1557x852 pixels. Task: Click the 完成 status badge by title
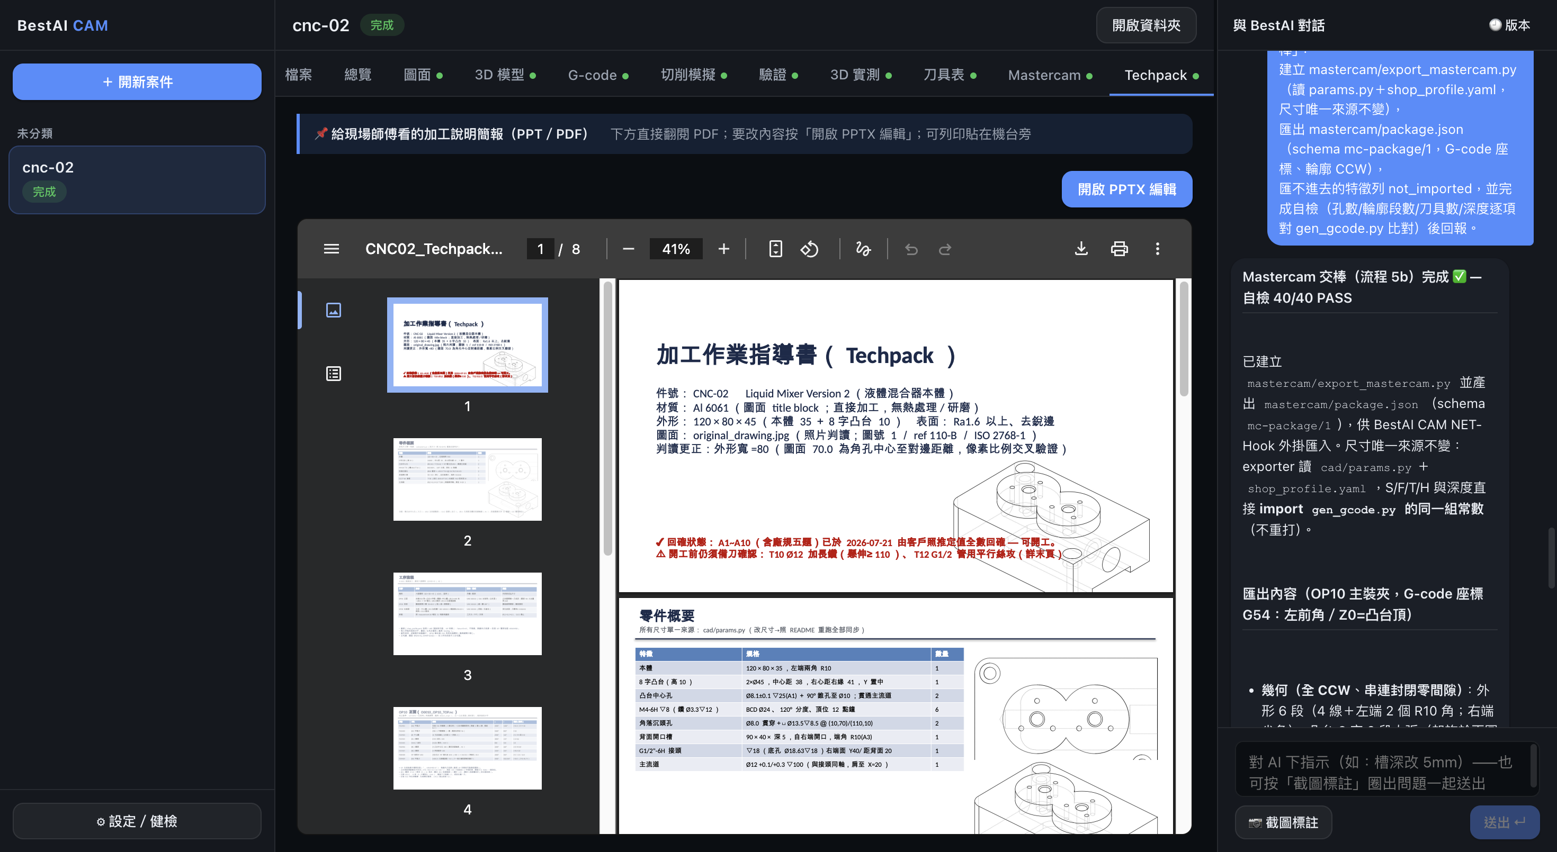point(382,25)
